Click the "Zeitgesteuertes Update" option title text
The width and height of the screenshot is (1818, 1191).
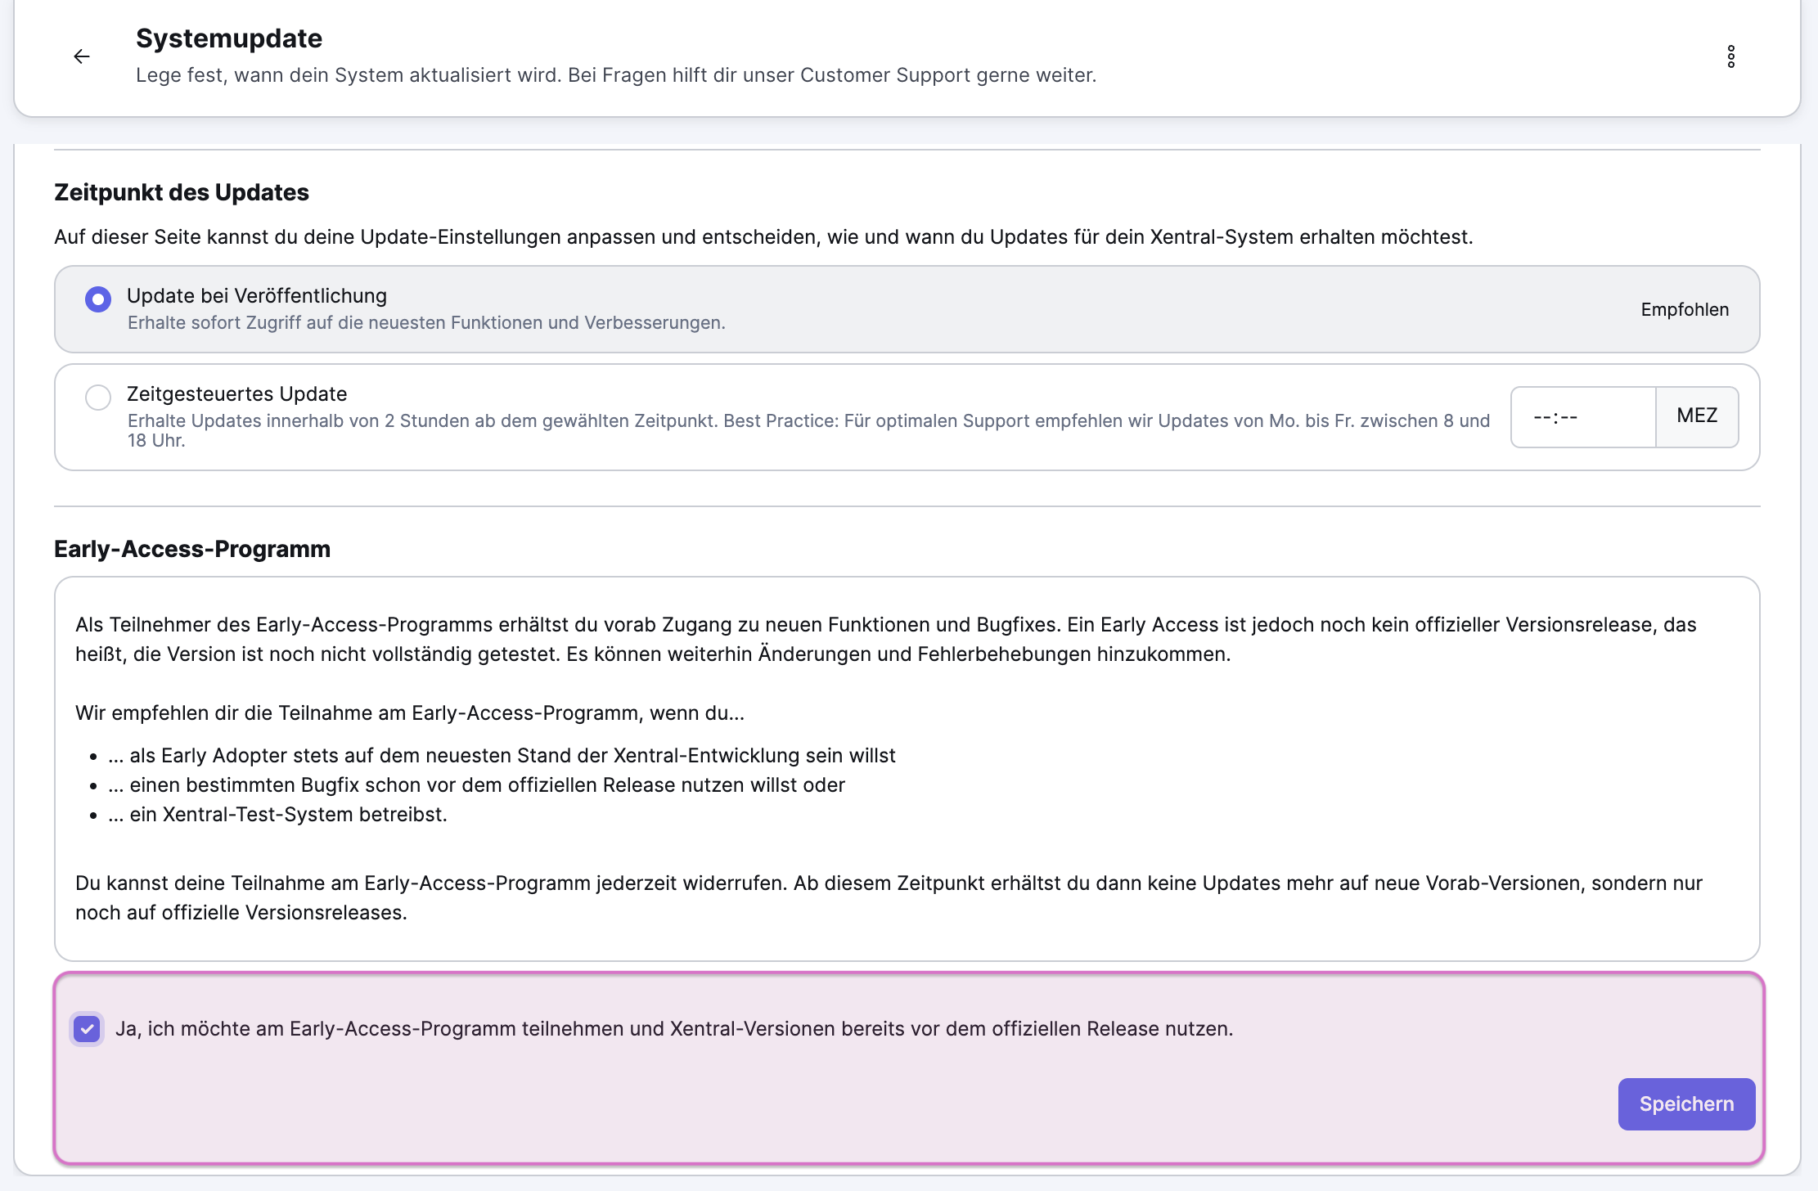click(x=237, y=394)
